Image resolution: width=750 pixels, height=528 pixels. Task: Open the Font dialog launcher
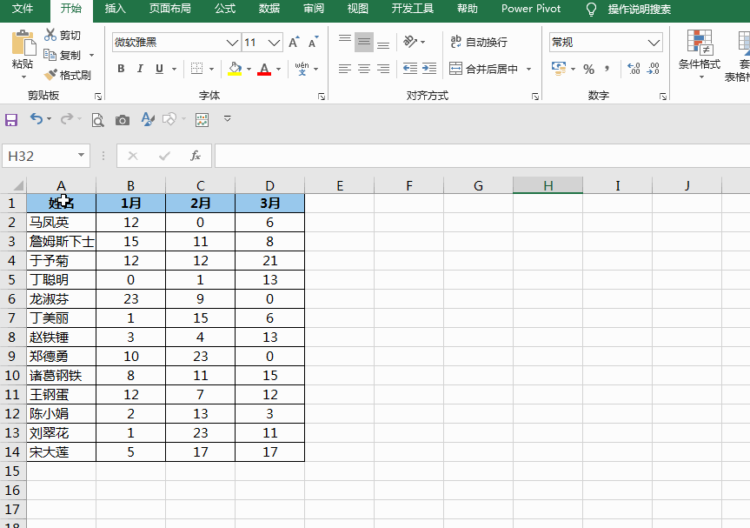coord(322,97)
